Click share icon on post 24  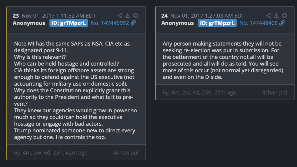[268, 15]
